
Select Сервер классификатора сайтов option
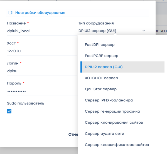pyautogui.click(x=117, y=145)
